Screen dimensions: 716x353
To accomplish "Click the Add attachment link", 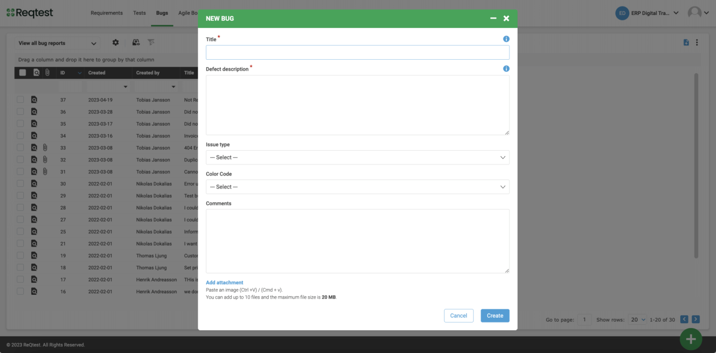I will click(x=224, y=282).
